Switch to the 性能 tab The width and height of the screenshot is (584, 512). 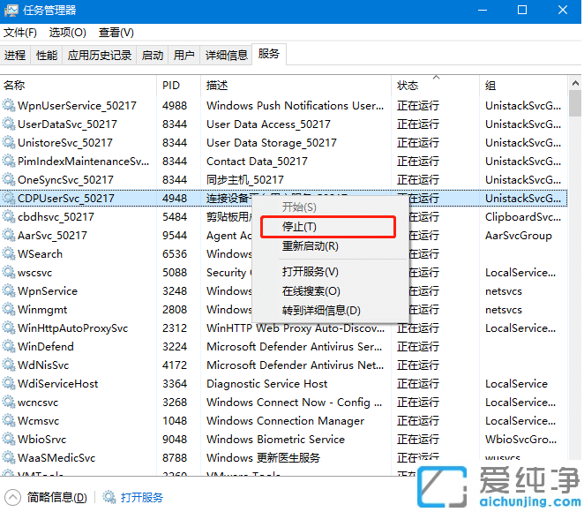pos(47,55)
